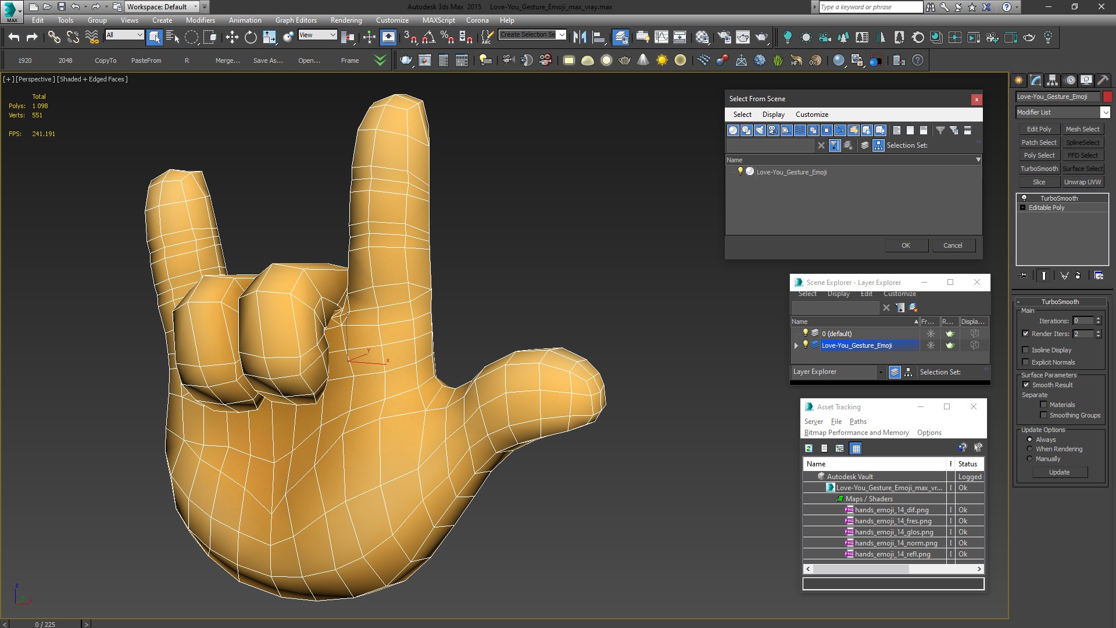Click the Redo arrow in main toolbar
Screen dimensions: 1116x628
(x=32, y=37)
